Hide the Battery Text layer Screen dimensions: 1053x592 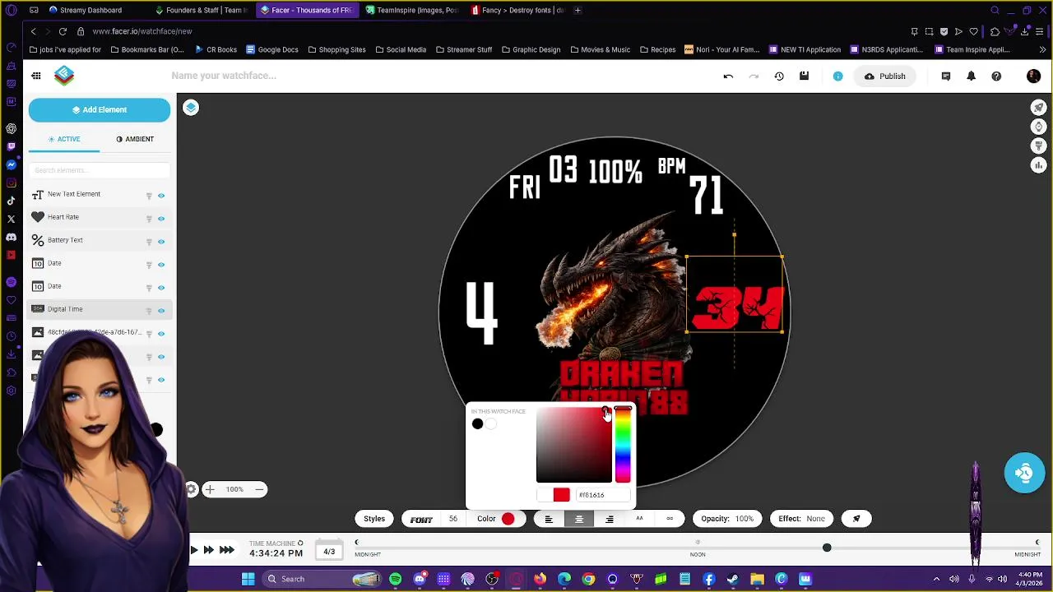click(x=161, y=242)
